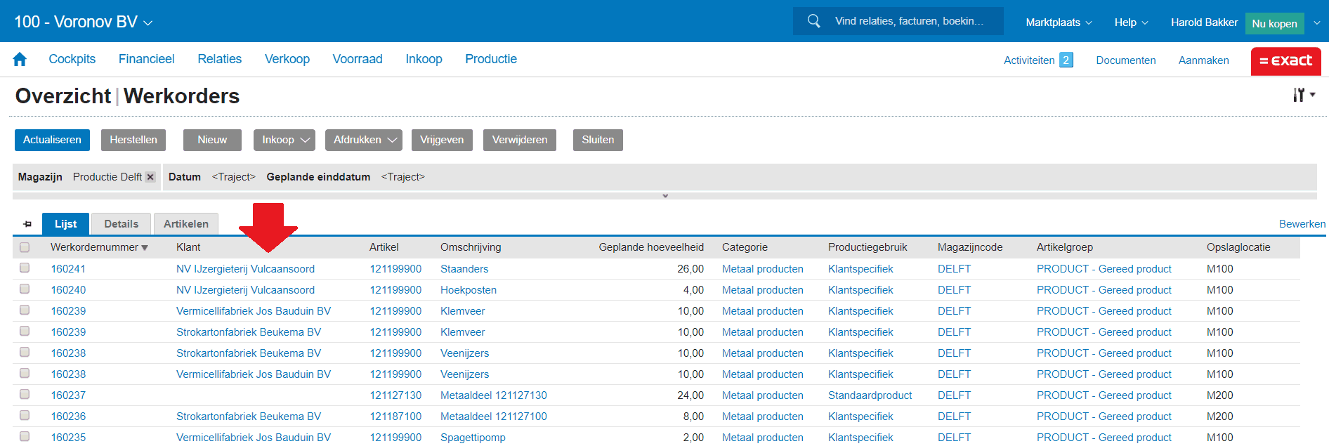Check the row for work order 160237
The height and width of the screenshot is (446, 1329).
(x=25, y=395)
